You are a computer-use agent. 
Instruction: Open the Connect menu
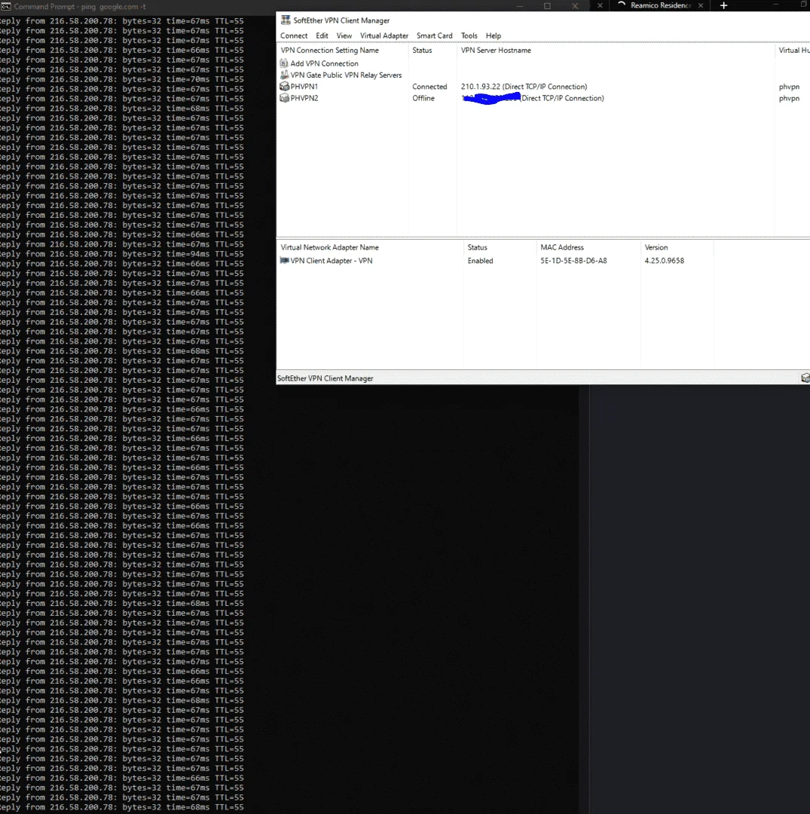click(x=294, y=36)
